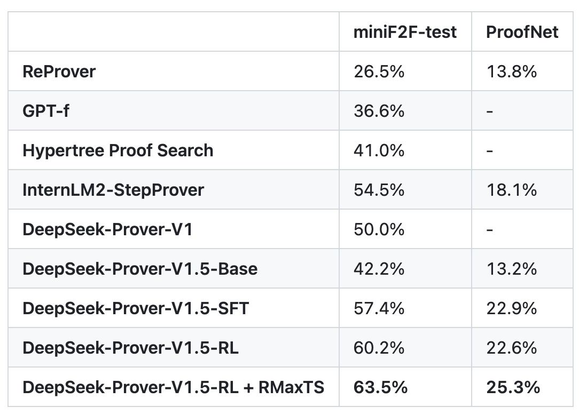Click DeepSeek-Prover-V1.5-Base model name
Screen dimensions: 579x415
(139, 269)
